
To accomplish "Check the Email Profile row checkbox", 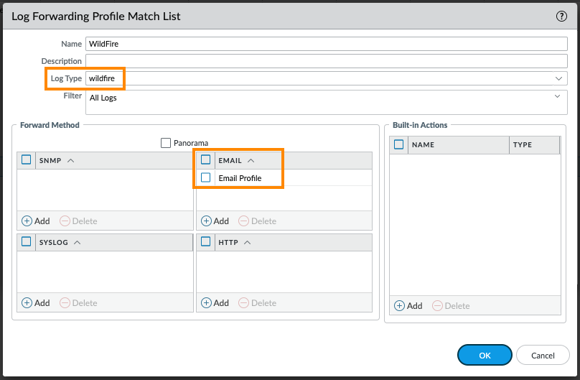I will click(x=206, y=177).
